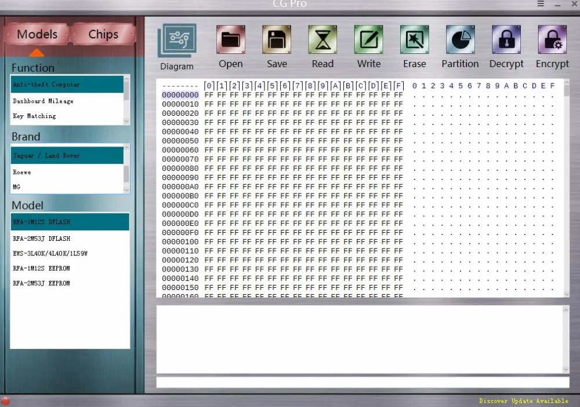Click the progress bar field at bottom

pos(362,382)
